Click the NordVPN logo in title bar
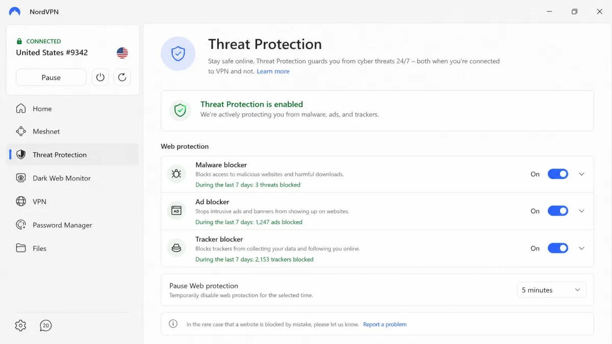 (x=15, y=11)
